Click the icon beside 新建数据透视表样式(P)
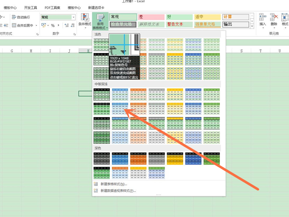 point(96,190)
